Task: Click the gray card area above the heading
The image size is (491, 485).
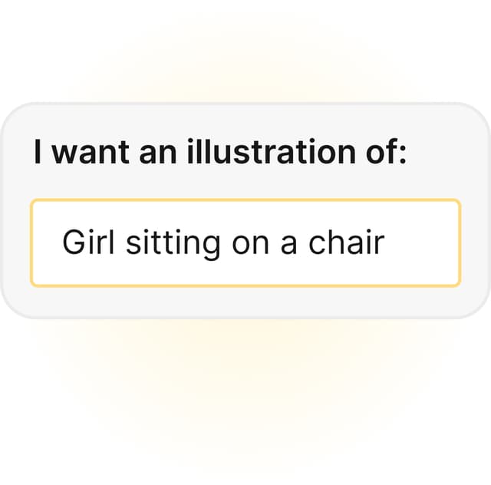Action: click(245, 117)
